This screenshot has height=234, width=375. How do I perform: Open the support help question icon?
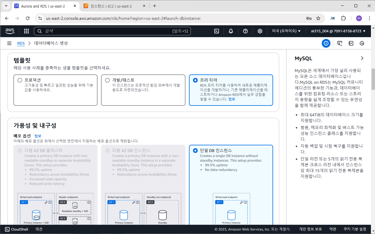point(245,31)
